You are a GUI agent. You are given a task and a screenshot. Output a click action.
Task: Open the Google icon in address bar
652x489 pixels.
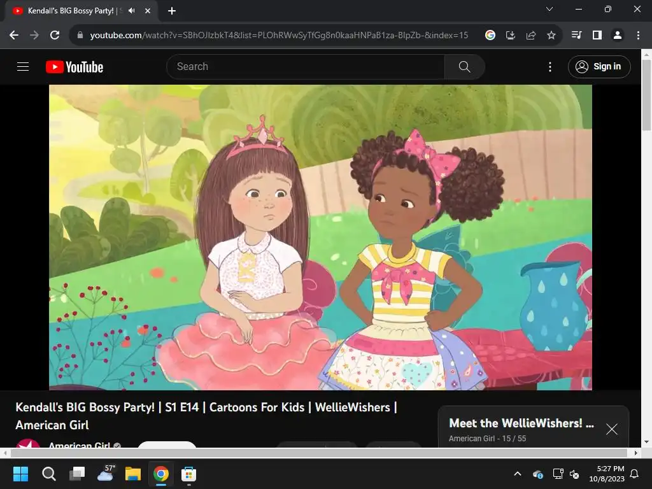point(490,36)
